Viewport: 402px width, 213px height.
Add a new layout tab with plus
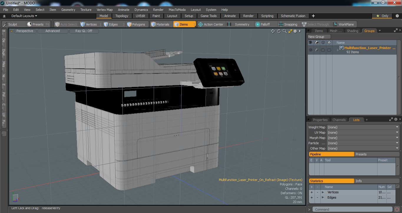click(313, 16)
